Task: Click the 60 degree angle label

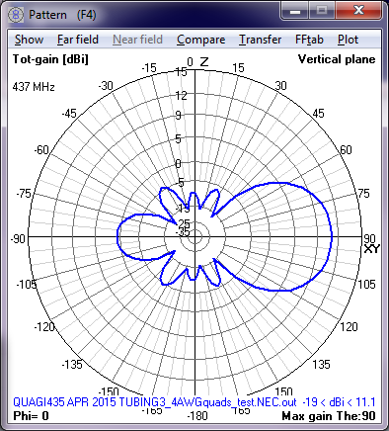Action: (x=346, y=150)
